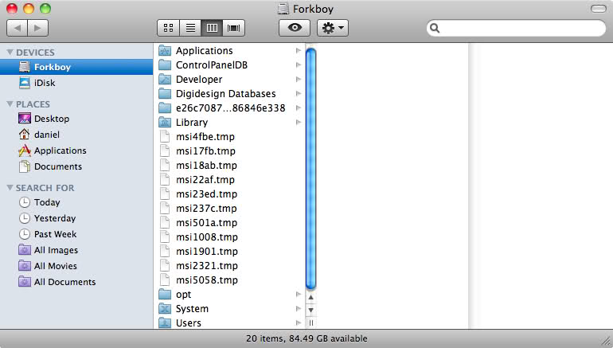Expand Library folder arrow
This screenshot has height=348, width=613.
coord(299,123)
